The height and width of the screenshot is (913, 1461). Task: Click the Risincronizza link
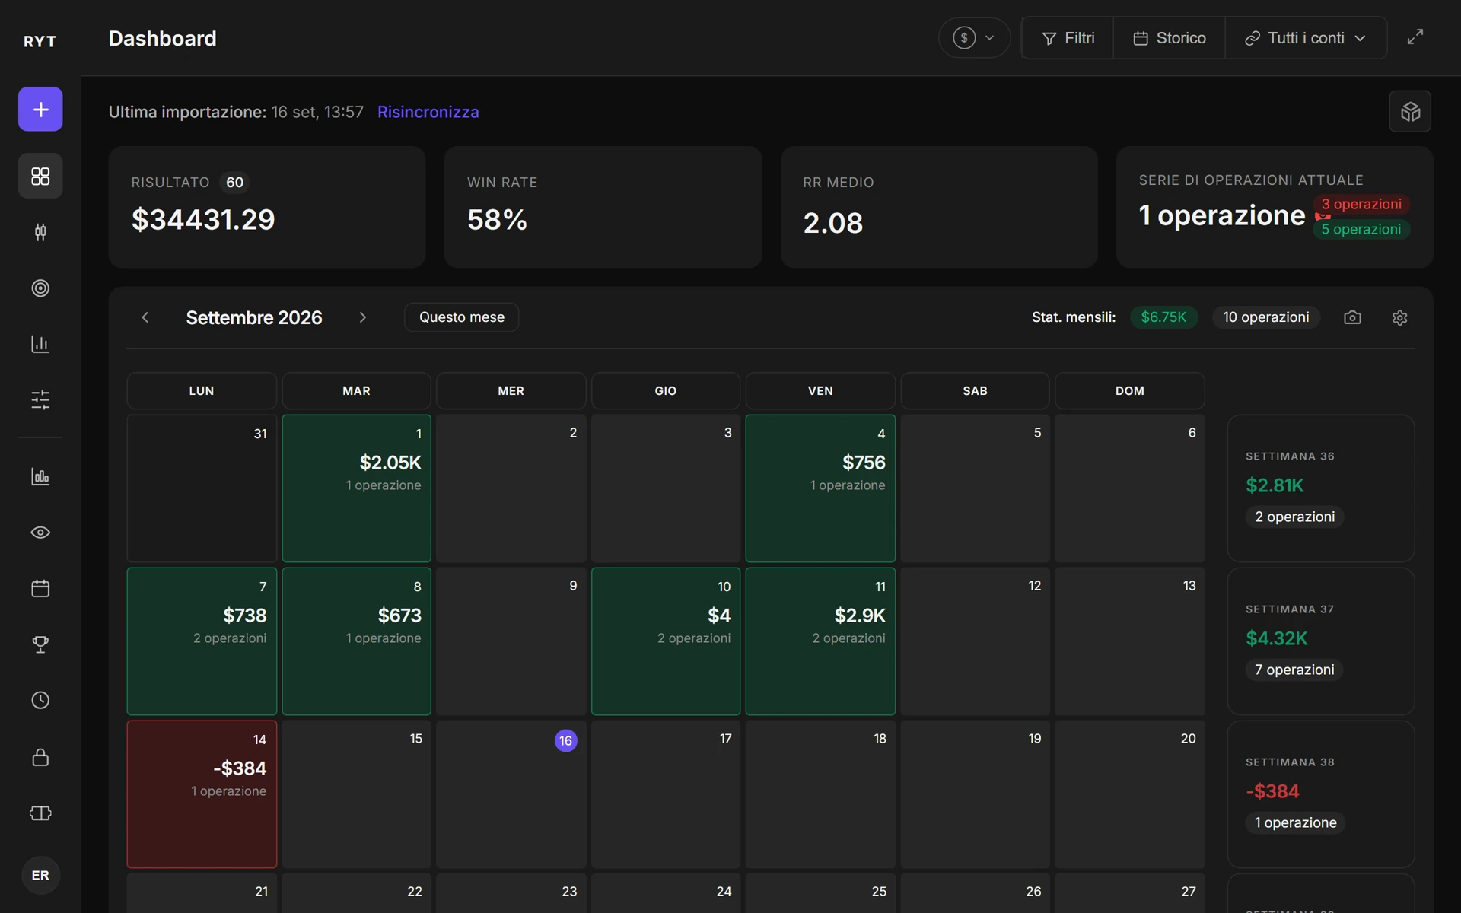coord(428,112)
